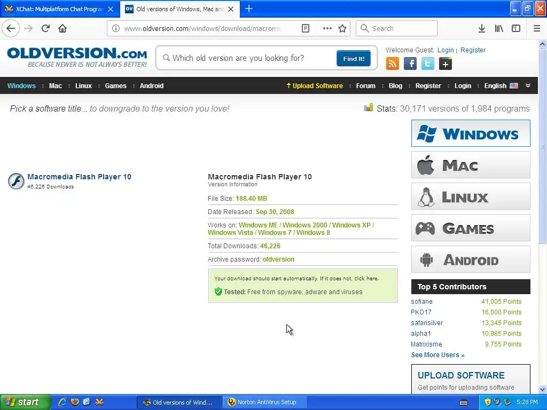This screenshot has width=547, height=410.
Task: Reload the page with the refresh icon
Action: coord(45,28)
